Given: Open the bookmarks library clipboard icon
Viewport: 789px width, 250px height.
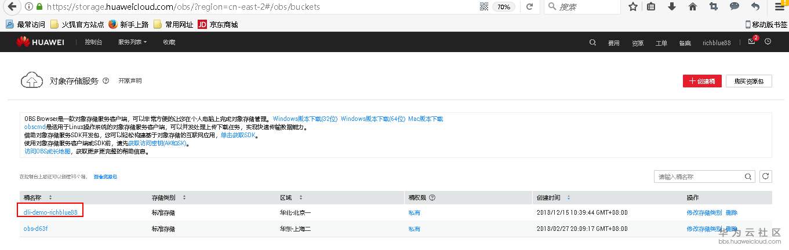Looking at the screenshot, I should (651, 7).
